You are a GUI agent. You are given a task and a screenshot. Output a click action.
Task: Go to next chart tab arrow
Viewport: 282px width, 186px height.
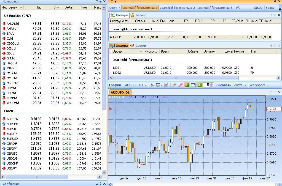coord(275,92)
